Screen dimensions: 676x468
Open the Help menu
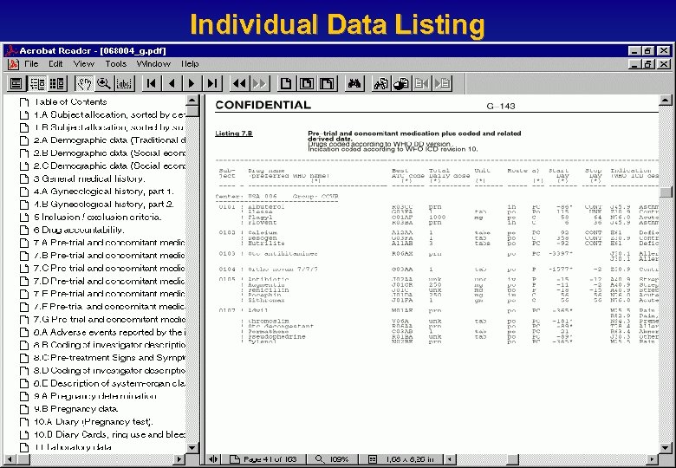190,64
